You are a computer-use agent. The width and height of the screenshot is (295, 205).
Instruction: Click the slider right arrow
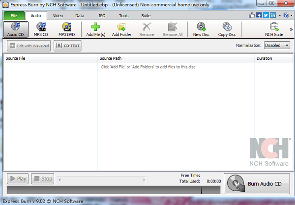click(x=144, y=180)
